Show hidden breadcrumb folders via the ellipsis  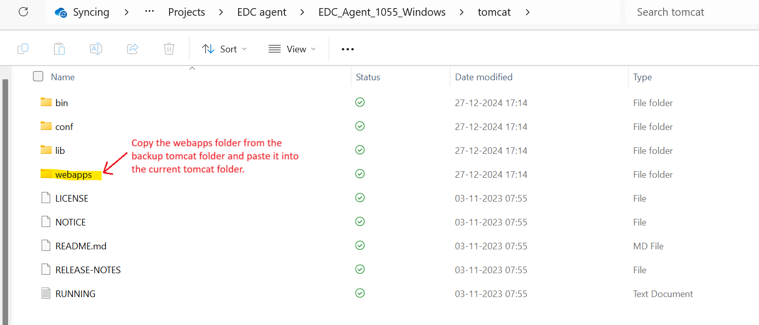point(149,12)
